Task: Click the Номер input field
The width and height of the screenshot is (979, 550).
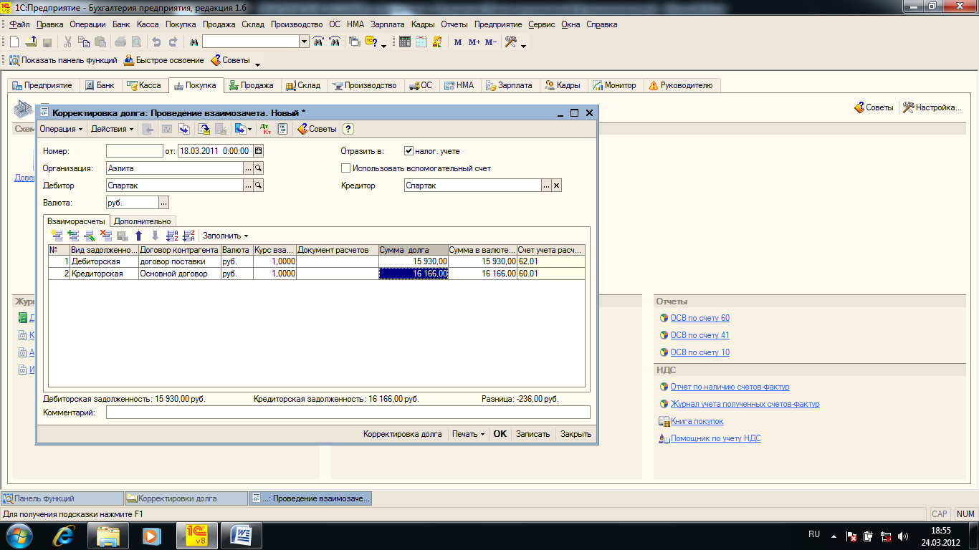Action: point(135,151)
